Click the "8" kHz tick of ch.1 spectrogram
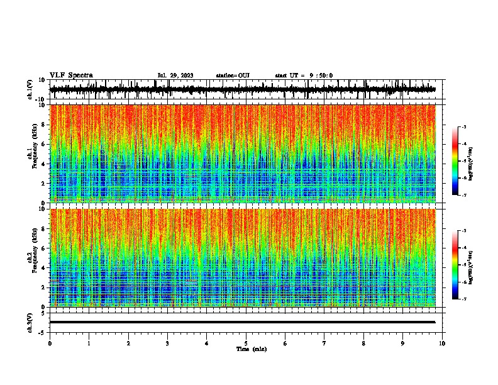This screenshot has height=385, width=498. tap(44, 125)
